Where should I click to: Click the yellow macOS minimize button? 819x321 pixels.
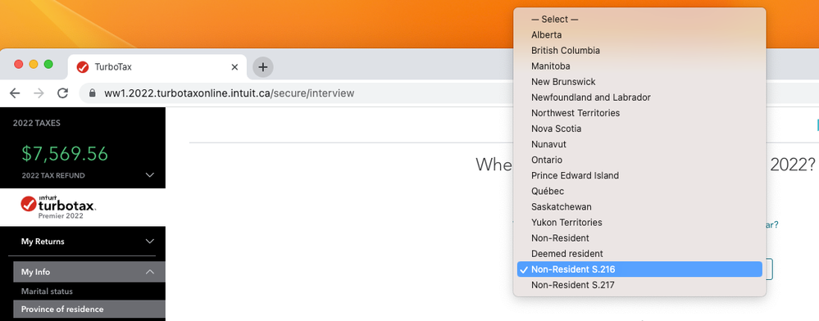34,64
